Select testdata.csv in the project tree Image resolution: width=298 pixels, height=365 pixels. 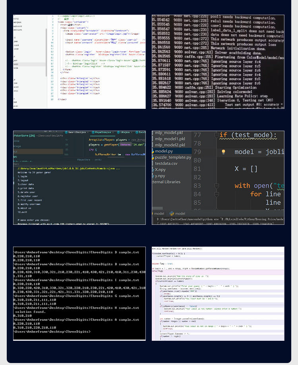click(x=166, y=163)
